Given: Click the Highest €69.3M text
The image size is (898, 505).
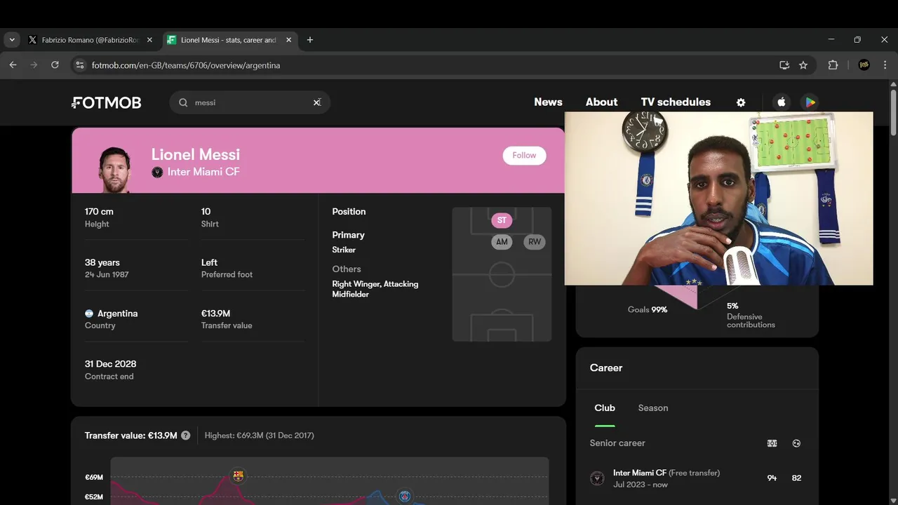Looking at the screenshot, I should point(259,436).
